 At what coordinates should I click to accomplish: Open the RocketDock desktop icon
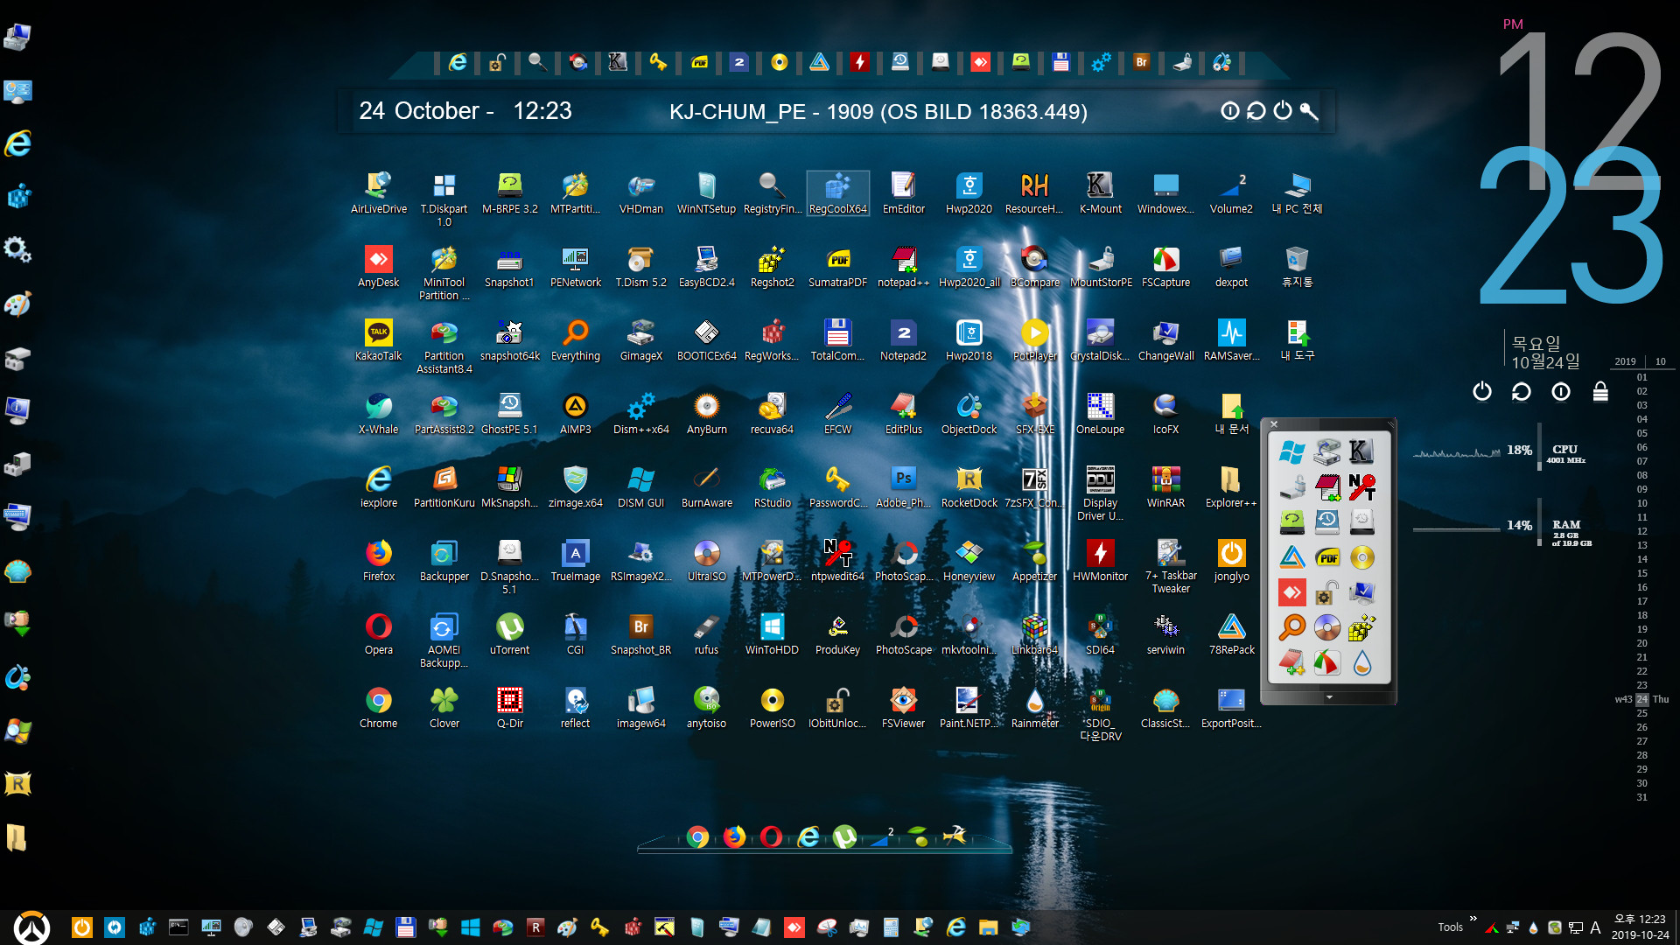pyautogui.click(x=969, y=486)
